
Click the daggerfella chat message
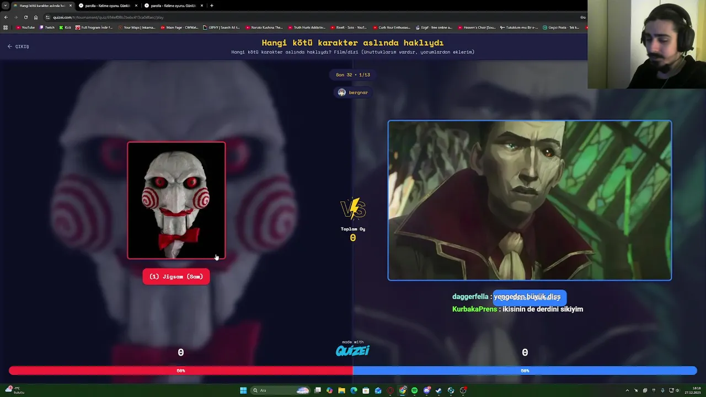[506, 297]
